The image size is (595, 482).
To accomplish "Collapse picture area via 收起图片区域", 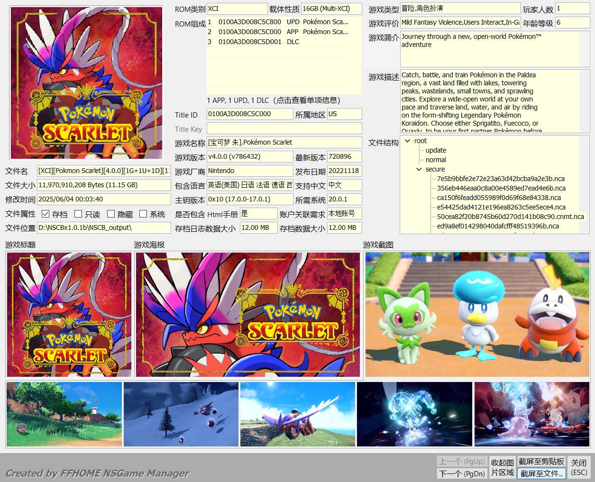I will (502, 467).
